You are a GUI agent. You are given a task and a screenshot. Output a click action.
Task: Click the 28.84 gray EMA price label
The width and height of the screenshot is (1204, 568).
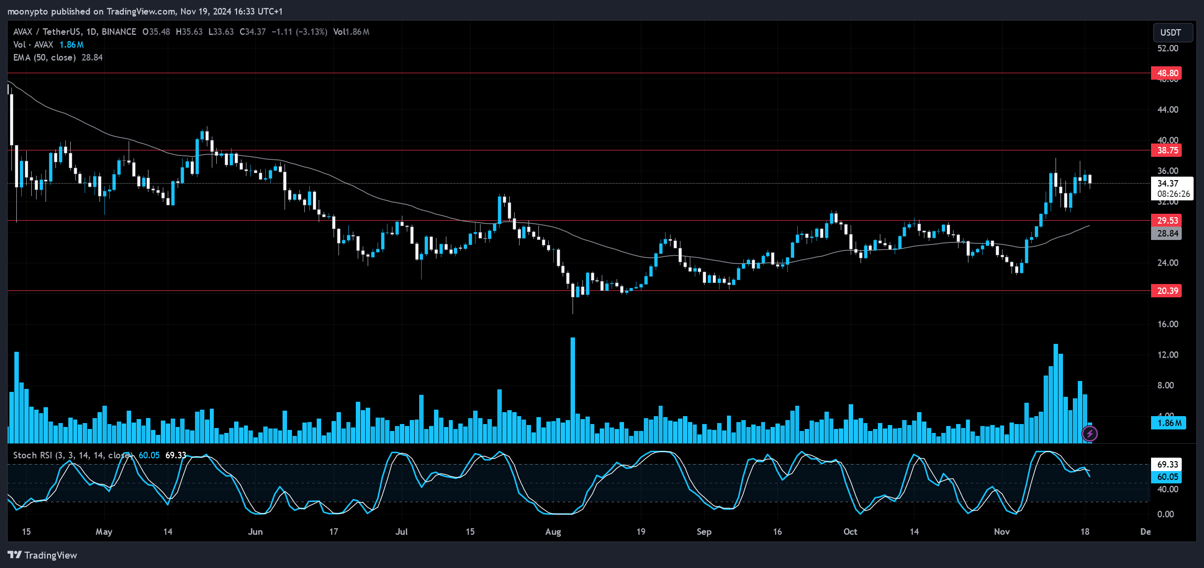click(1167, 234)
